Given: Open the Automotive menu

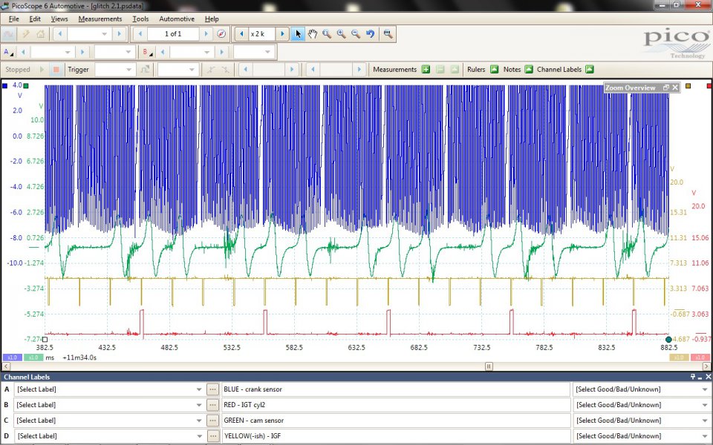Looking at the screenshot, I should (177, 19).
